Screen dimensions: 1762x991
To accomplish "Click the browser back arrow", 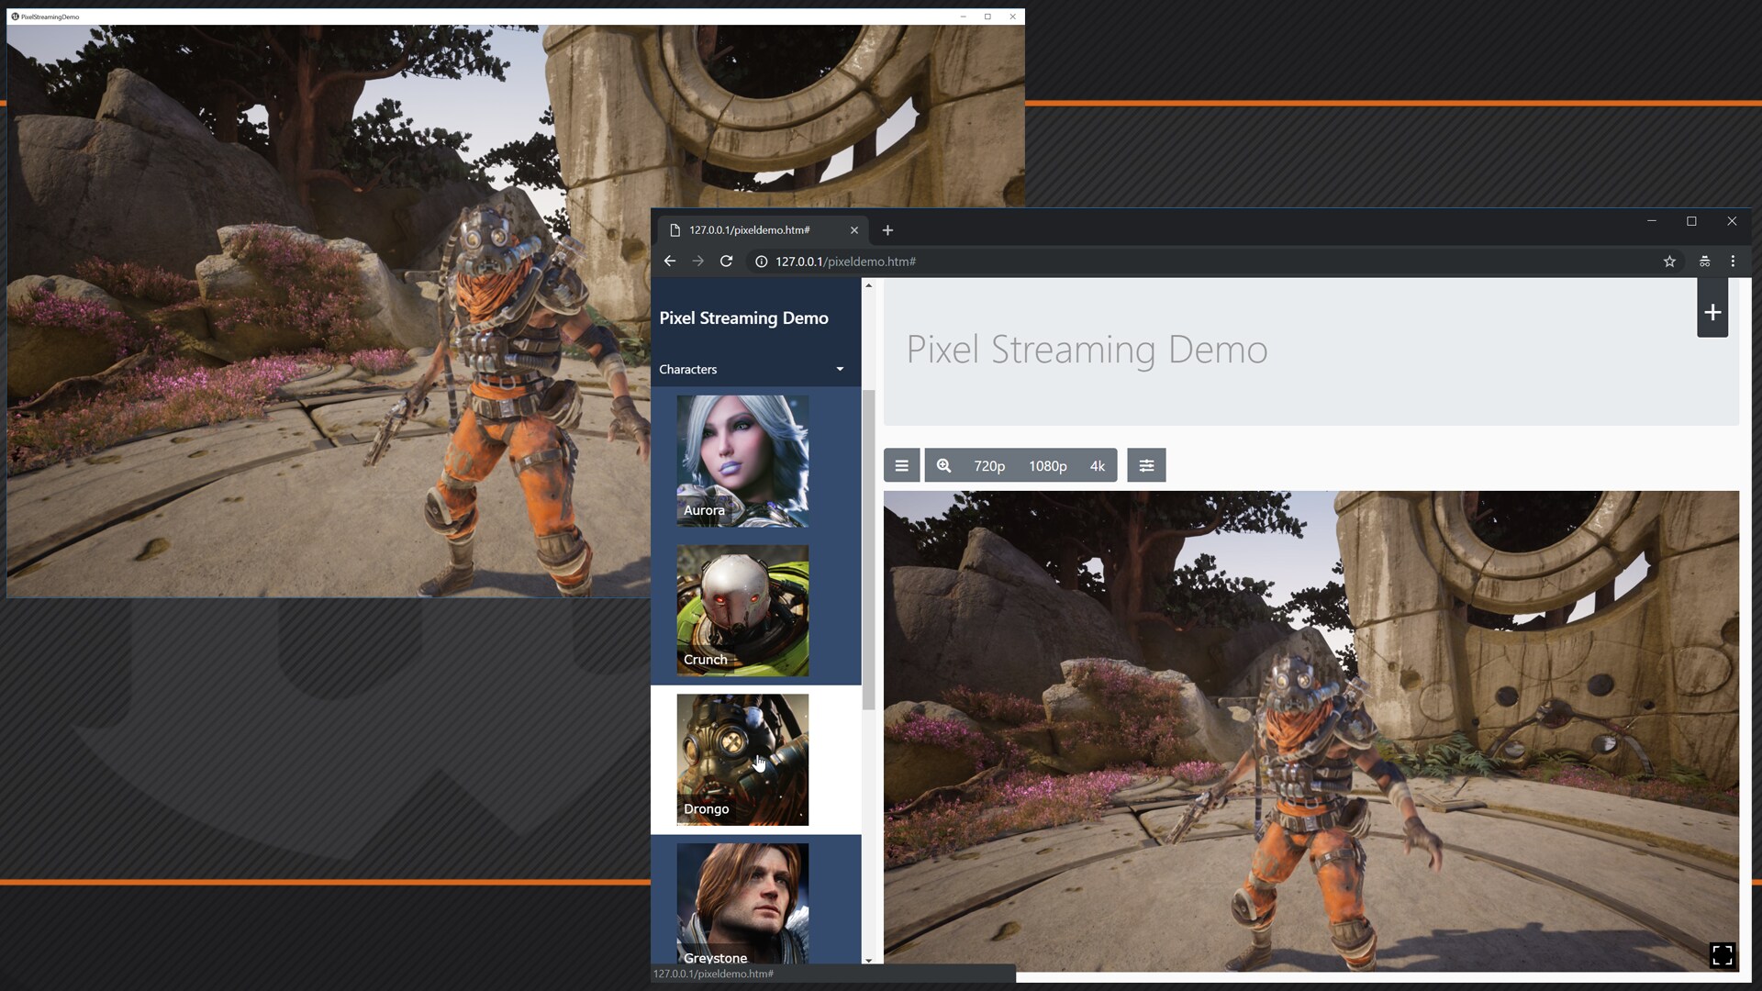I will coord(669,262).
